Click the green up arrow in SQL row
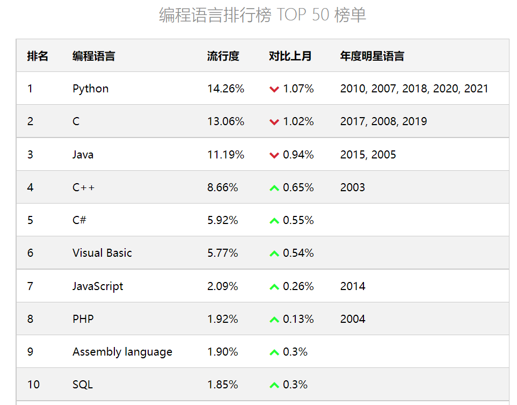The width and height of the screenshot is (517, 405). (274, 385)
